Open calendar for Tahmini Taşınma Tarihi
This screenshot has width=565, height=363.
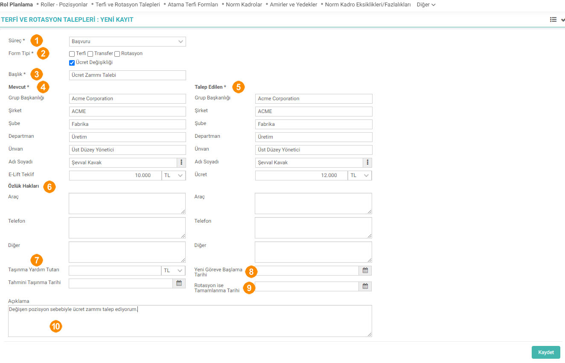[179, 283]
